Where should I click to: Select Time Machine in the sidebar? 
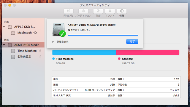click(27, 51)
